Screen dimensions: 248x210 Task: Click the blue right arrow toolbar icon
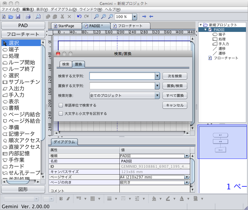[x=144, y=16]
